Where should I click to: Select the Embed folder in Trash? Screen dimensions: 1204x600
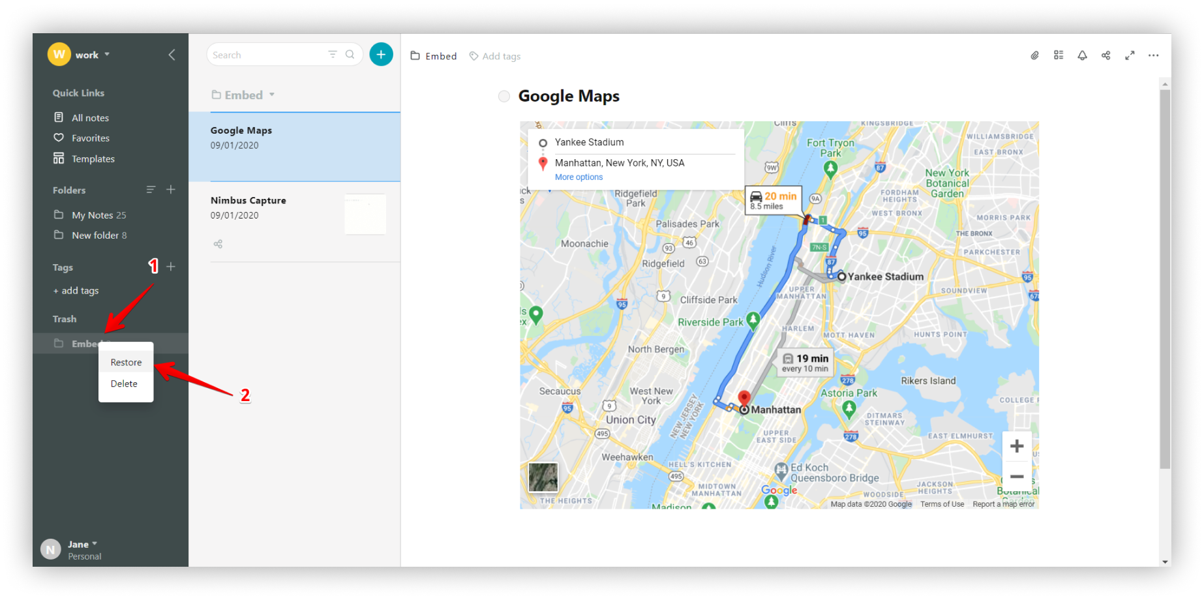click(110, 344)
